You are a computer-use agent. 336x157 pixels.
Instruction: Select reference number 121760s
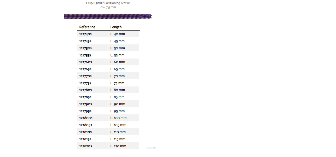85,62
